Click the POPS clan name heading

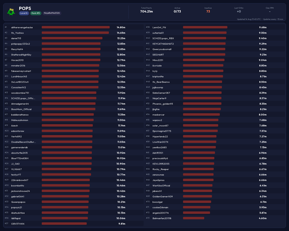click(25, 8)
